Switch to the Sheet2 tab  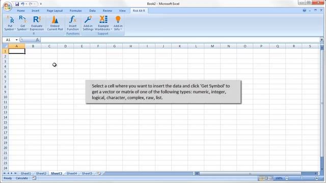41,173
